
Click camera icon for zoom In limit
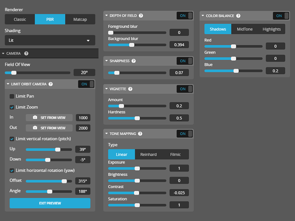[x=35, y=117]
